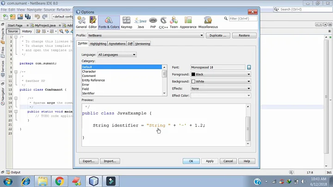Open the C/C++ options category
The height and width of the screenshot is (187, 333).
point(163,22)
